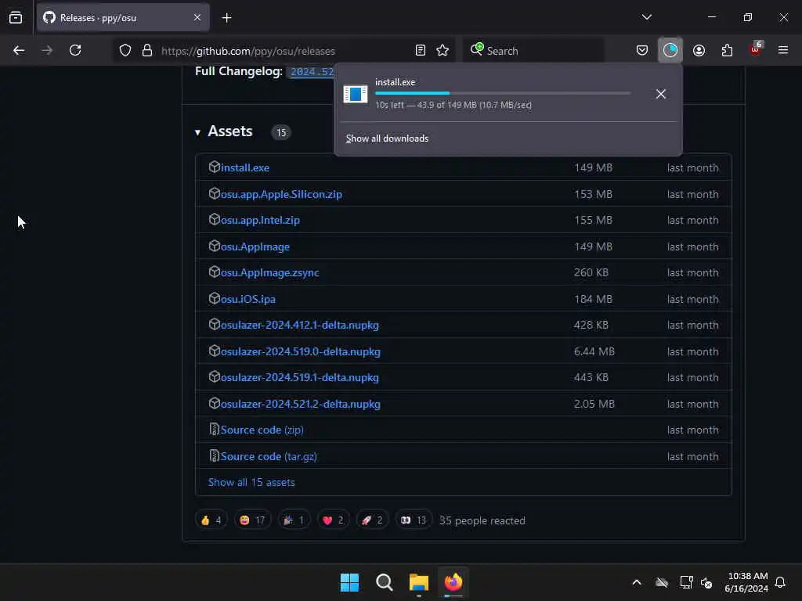Toggle the eyes reaction with 13
Screen dimensions: 802x601
pyautogui.click(x=414, y=520)
